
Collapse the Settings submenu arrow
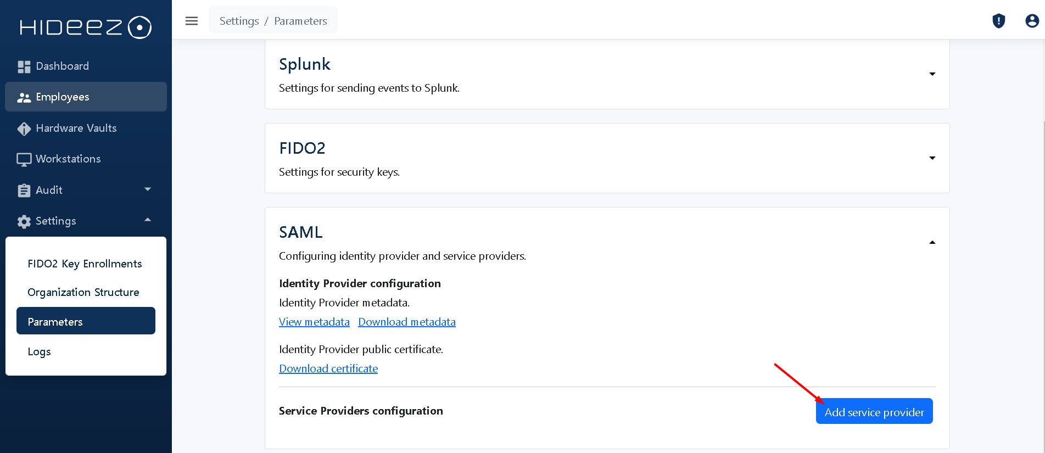coord(147,220)
